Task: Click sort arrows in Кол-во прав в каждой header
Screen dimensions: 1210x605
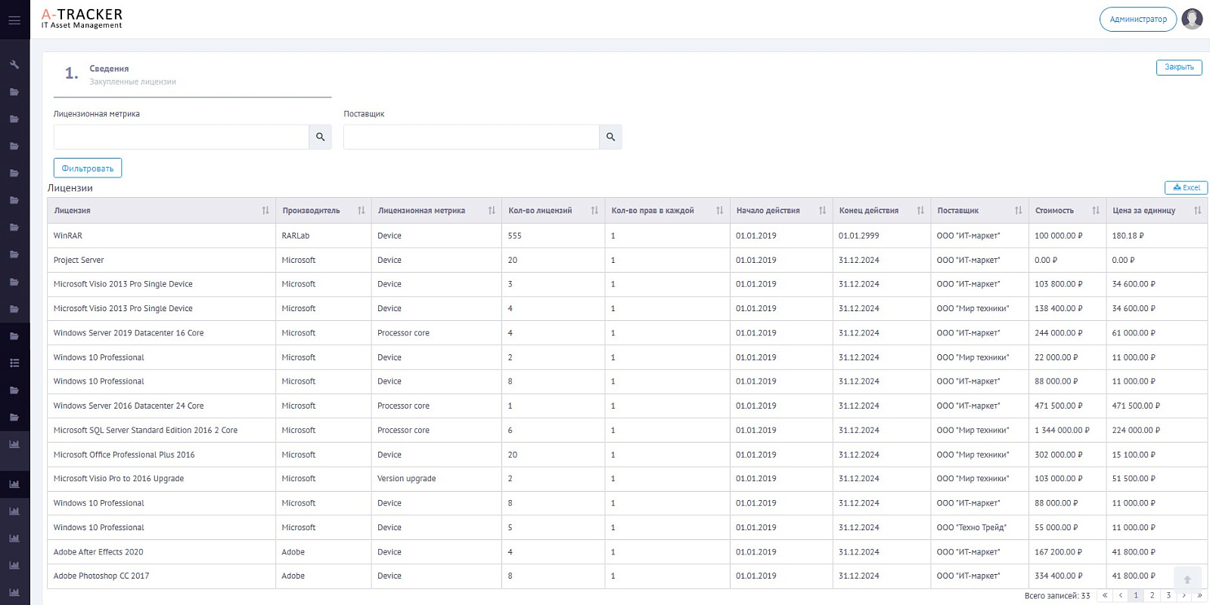Action: pyautogui.click(x=720, y=211)
